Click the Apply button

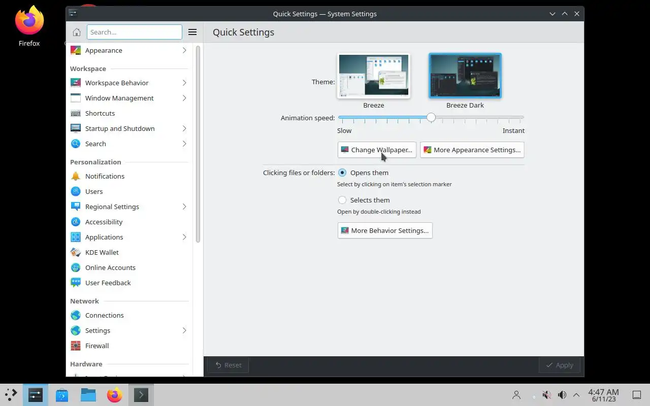coord(560,365)
